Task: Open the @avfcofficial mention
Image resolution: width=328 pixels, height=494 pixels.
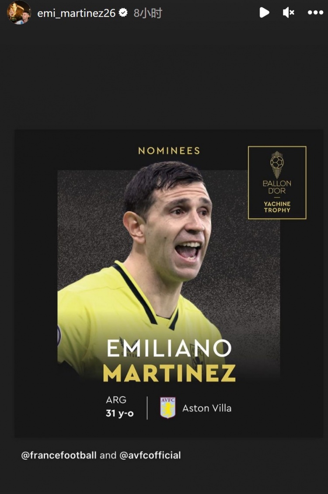Action: point(150,455)
